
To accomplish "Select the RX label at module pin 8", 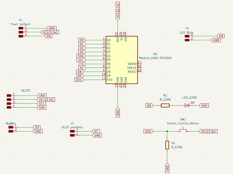I will [x=82, y=68].
